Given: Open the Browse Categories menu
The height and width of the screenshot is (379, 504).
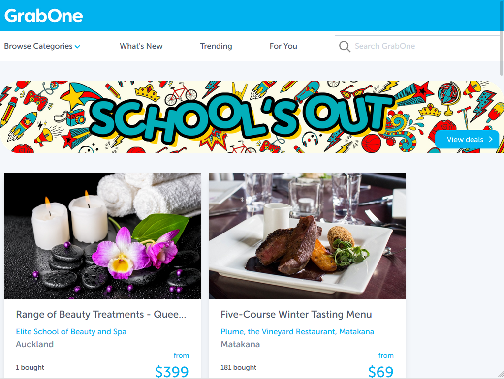Looking at the screenshot, I should tap(42, 46).
